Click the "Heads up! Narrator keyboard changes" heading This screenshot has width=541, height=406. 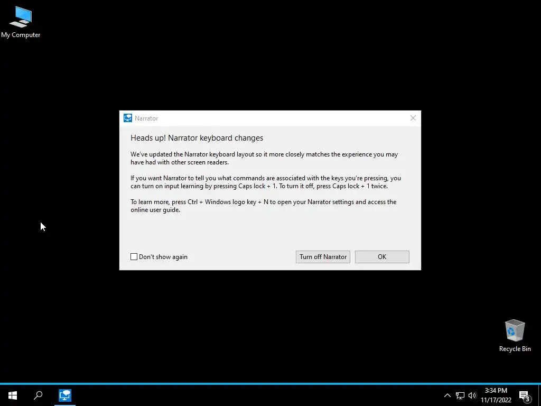pyautogui.click(x=197, y=138)
